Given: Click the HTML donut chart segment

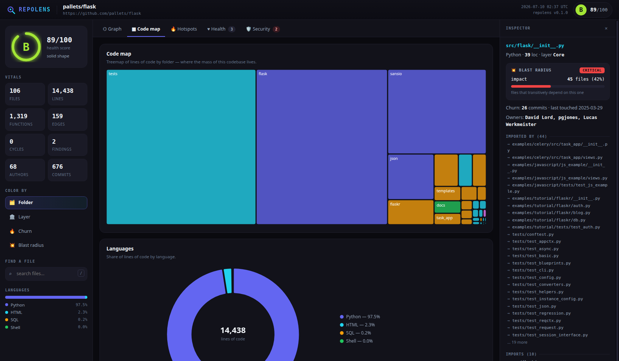Looking at the screenshot, I should [228, 281].
